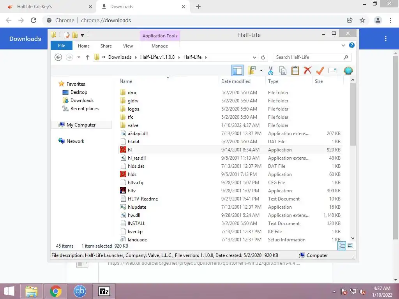Open the Share ribbon tab

click(106, 46)
